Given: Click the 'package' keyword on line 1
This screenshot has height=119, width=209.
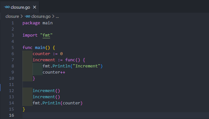Looking at the screenshot, I should pyautogui.click(x=31, y=23).
